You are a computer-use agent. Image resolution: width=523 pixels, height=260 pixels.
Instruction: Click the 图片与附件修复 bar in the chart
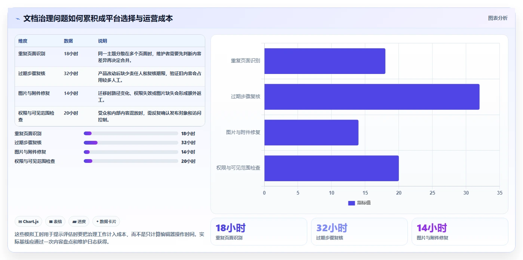[x=311, y=133]
